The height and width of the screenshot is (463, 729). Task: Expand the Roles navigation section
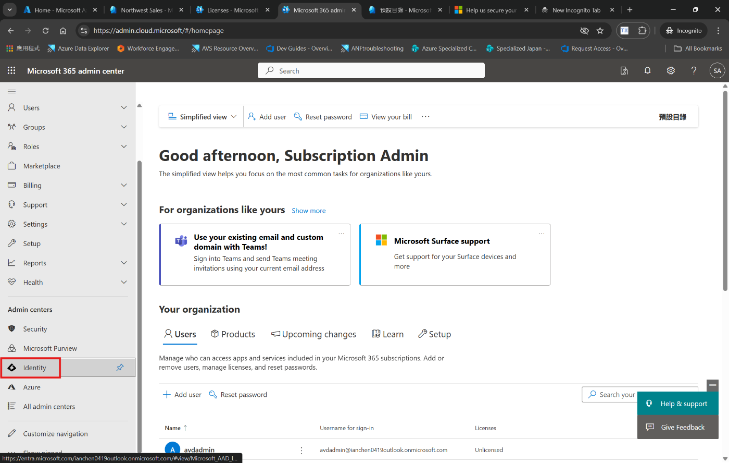click(124, 147)
